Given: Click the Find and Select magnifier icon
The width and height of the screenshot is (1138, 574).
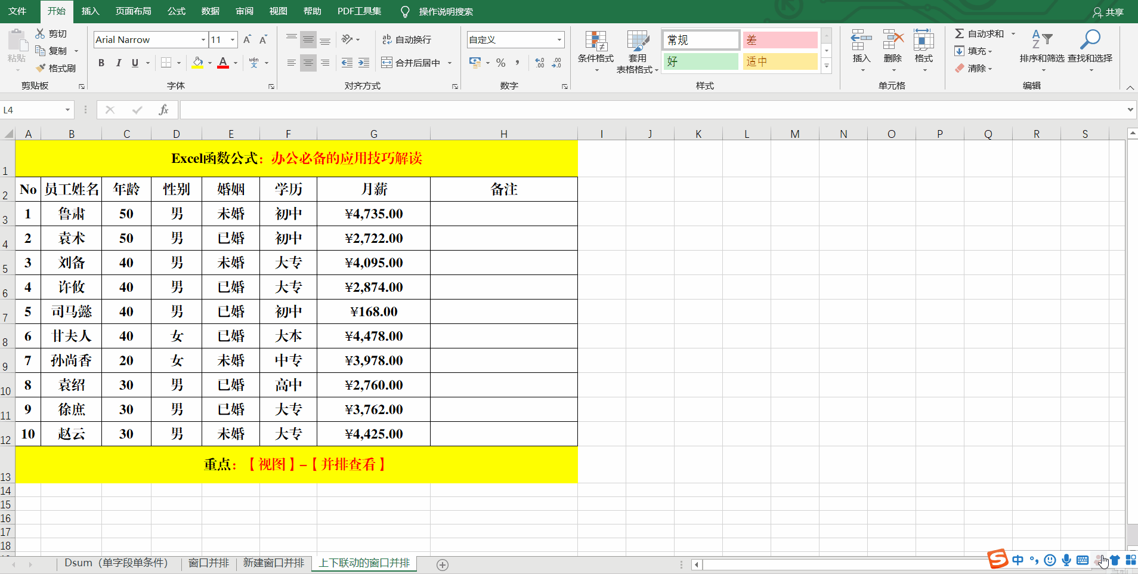Looking at the screenshot, I should 1090,40.
